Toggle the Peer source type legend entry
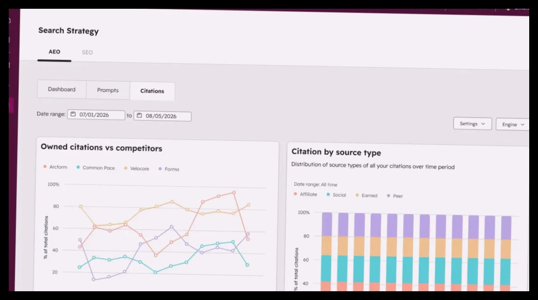The height and width of the screenshot is (300, 538). pyautogui.click(x=395, y=196)
